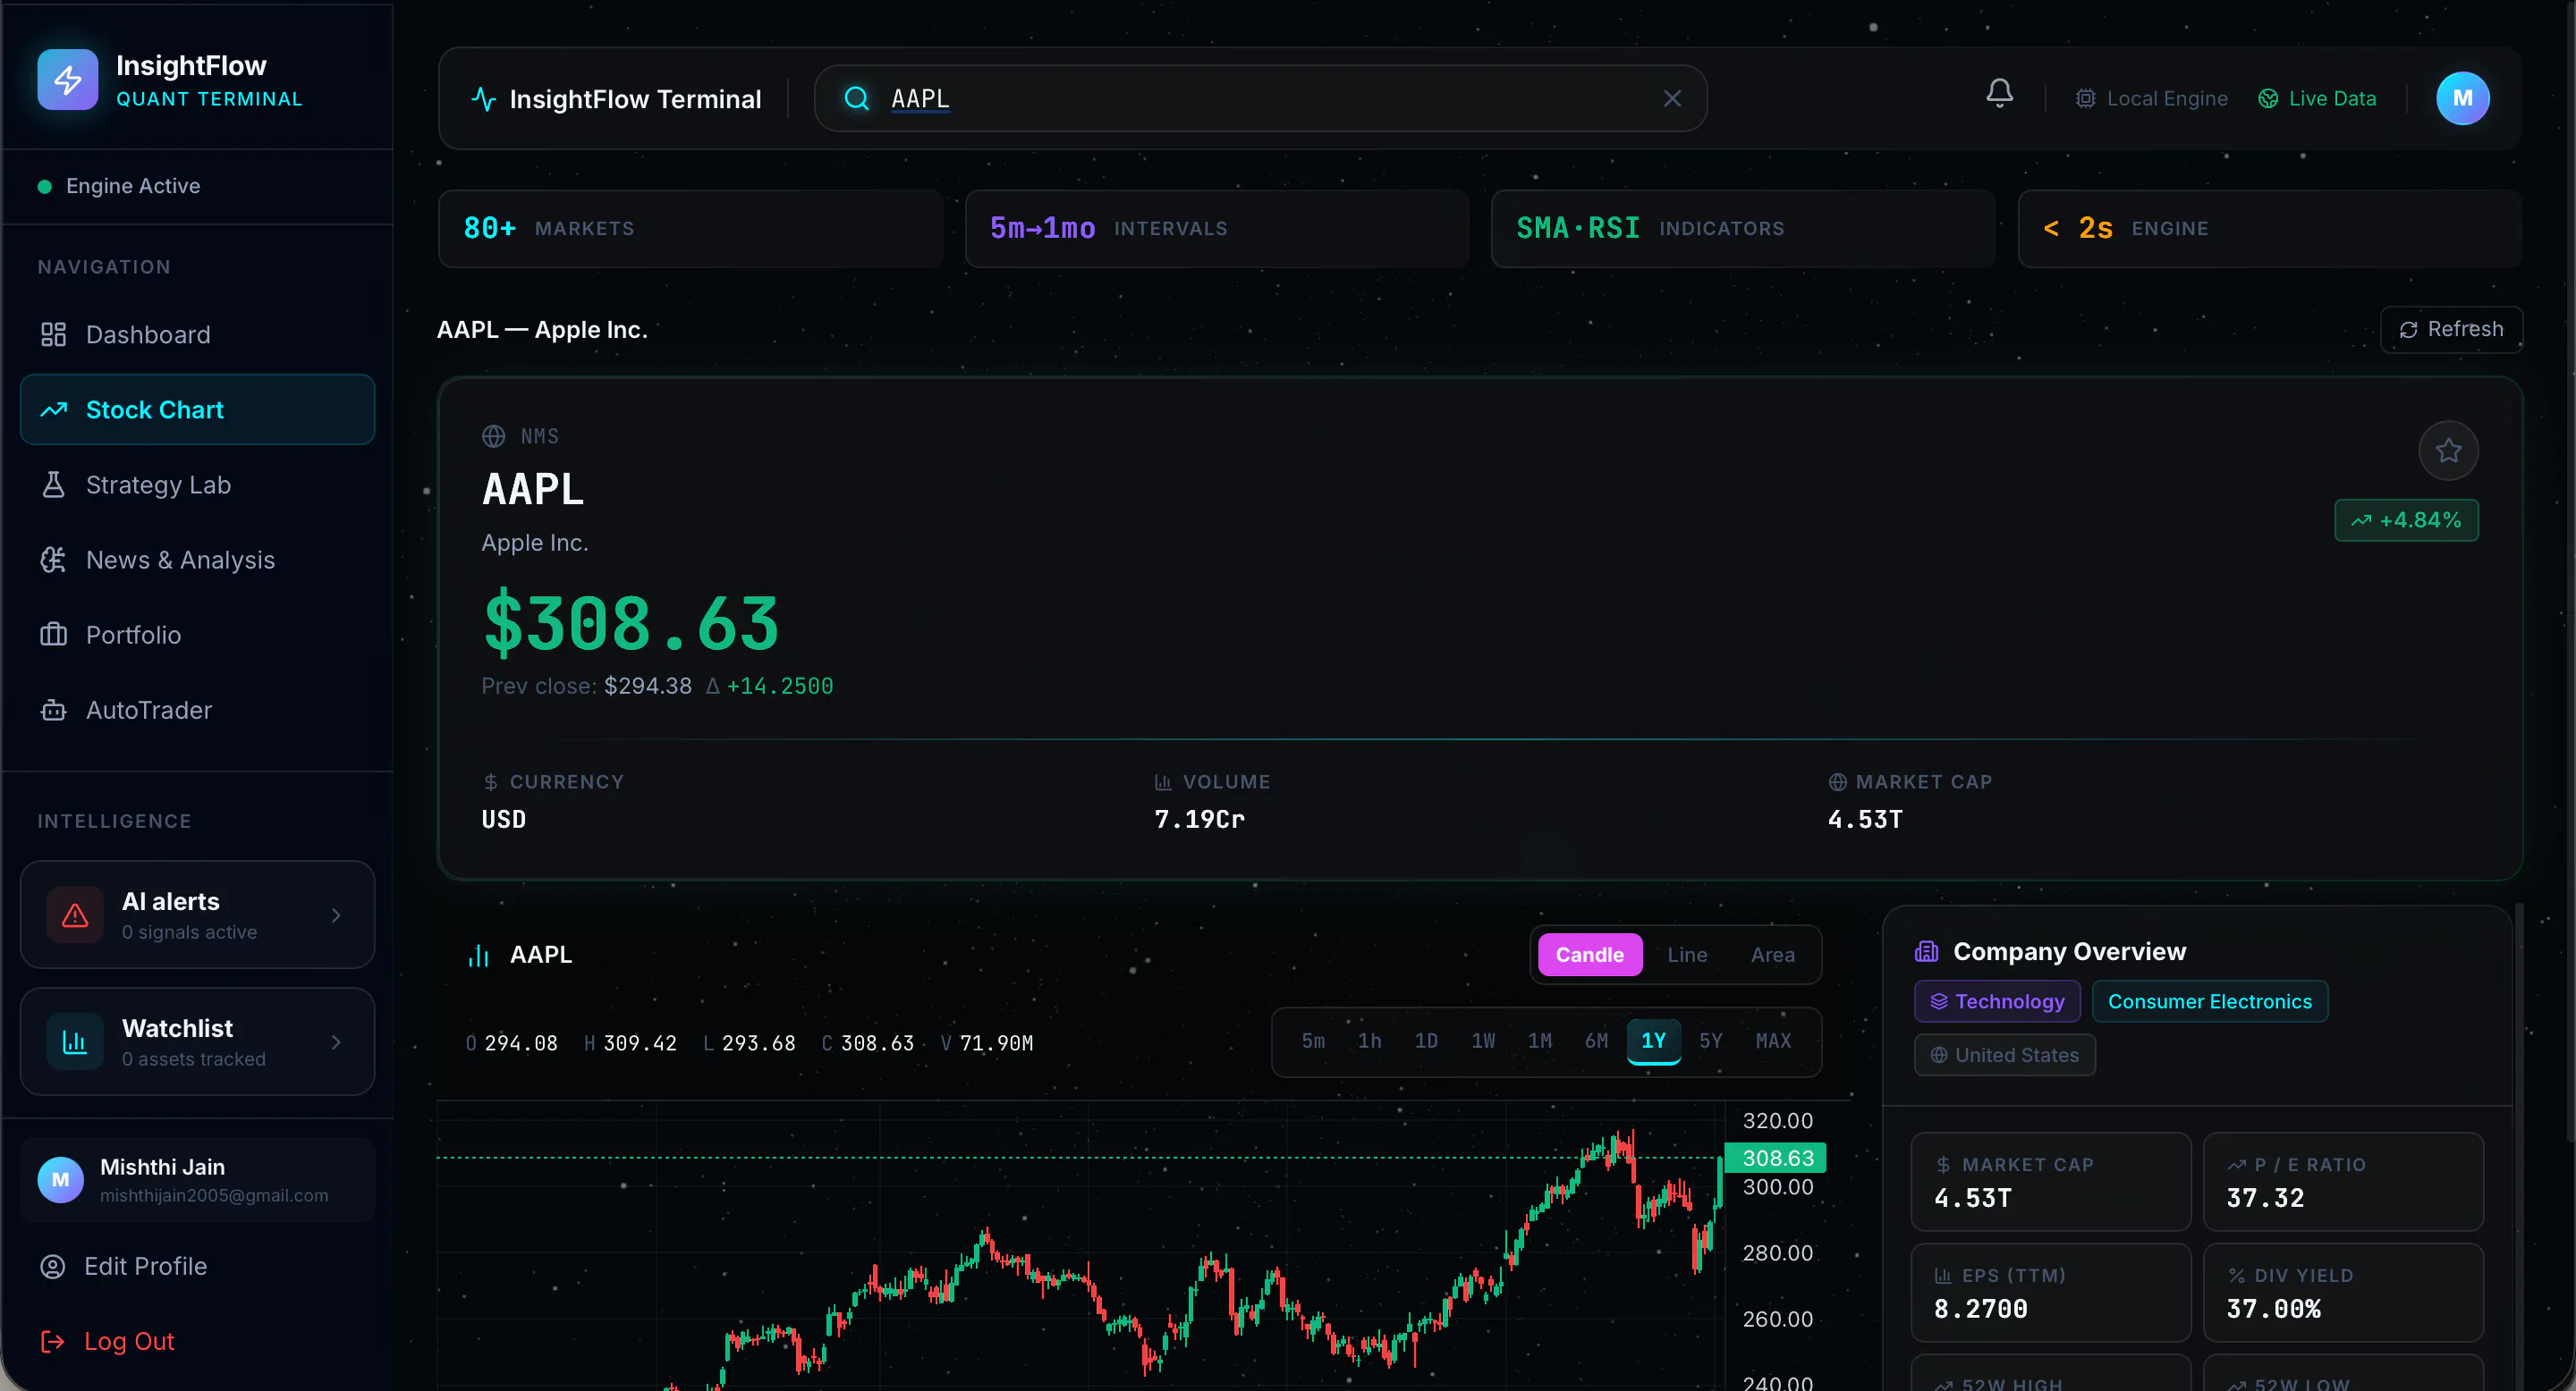Image resolution: width=2576 pixels, height=1391 pixels.
Task: Click the Company Overview building icon
Action: pyautogui.click(x=1926, y=951)
